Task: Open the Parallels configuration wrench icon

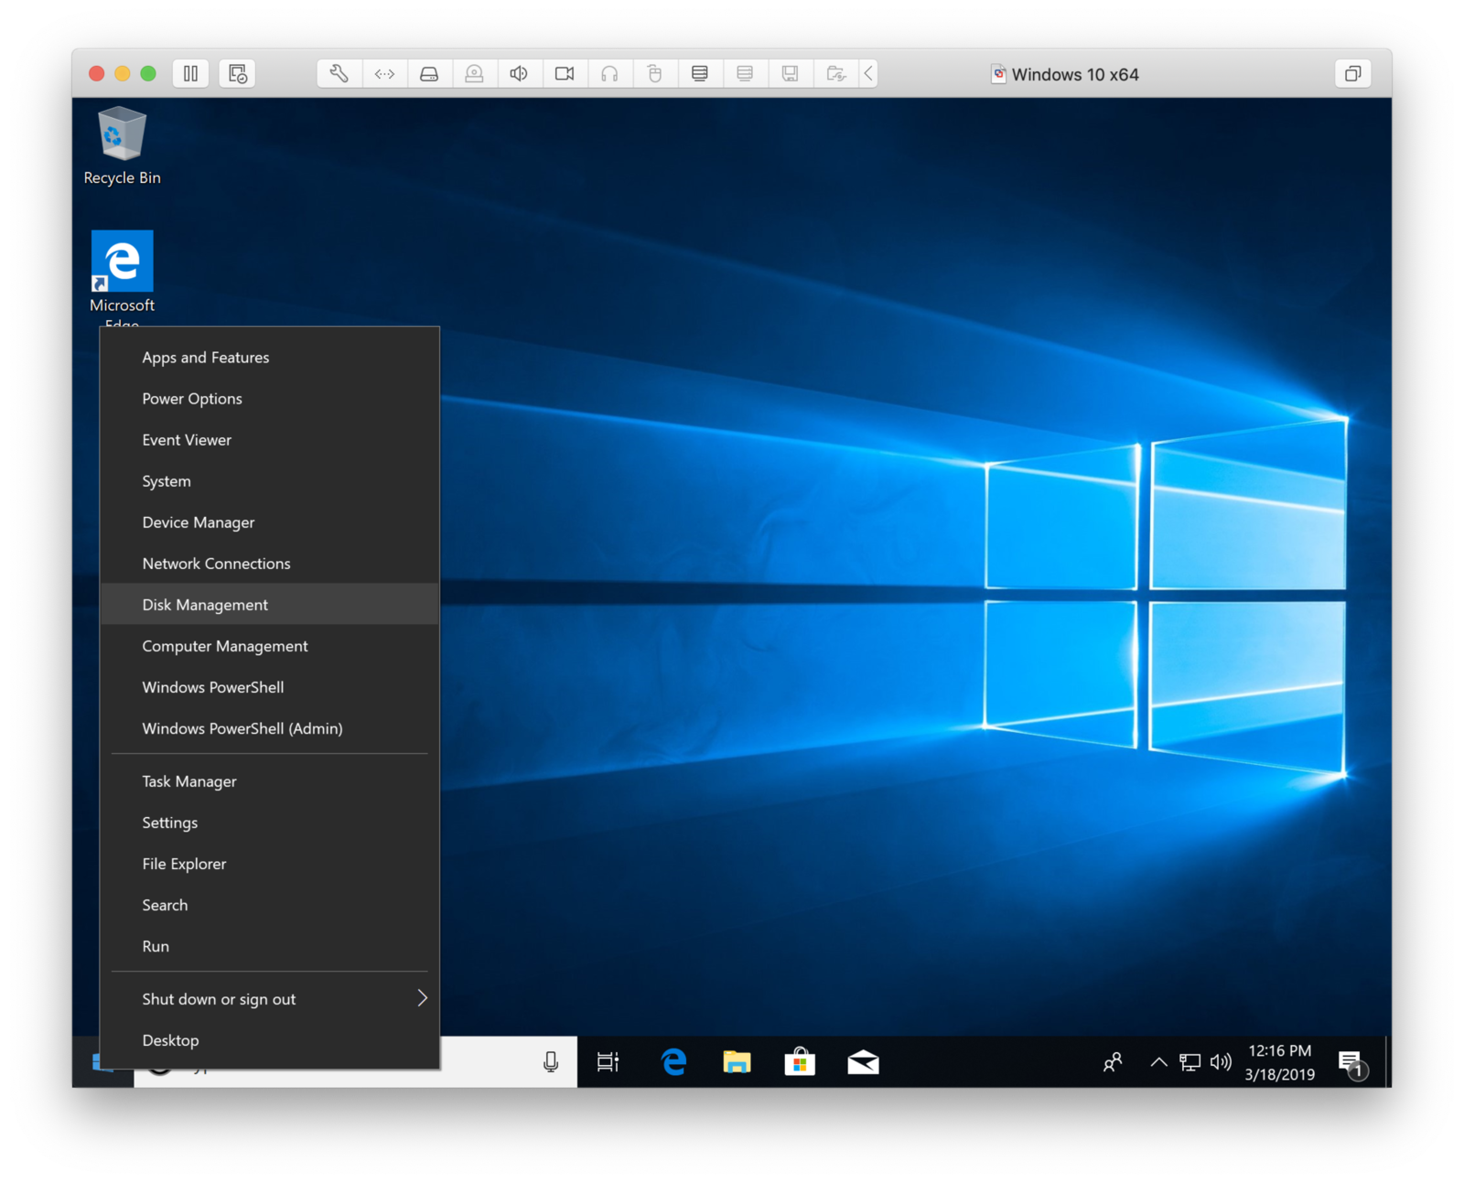Action: pos(338,74)
